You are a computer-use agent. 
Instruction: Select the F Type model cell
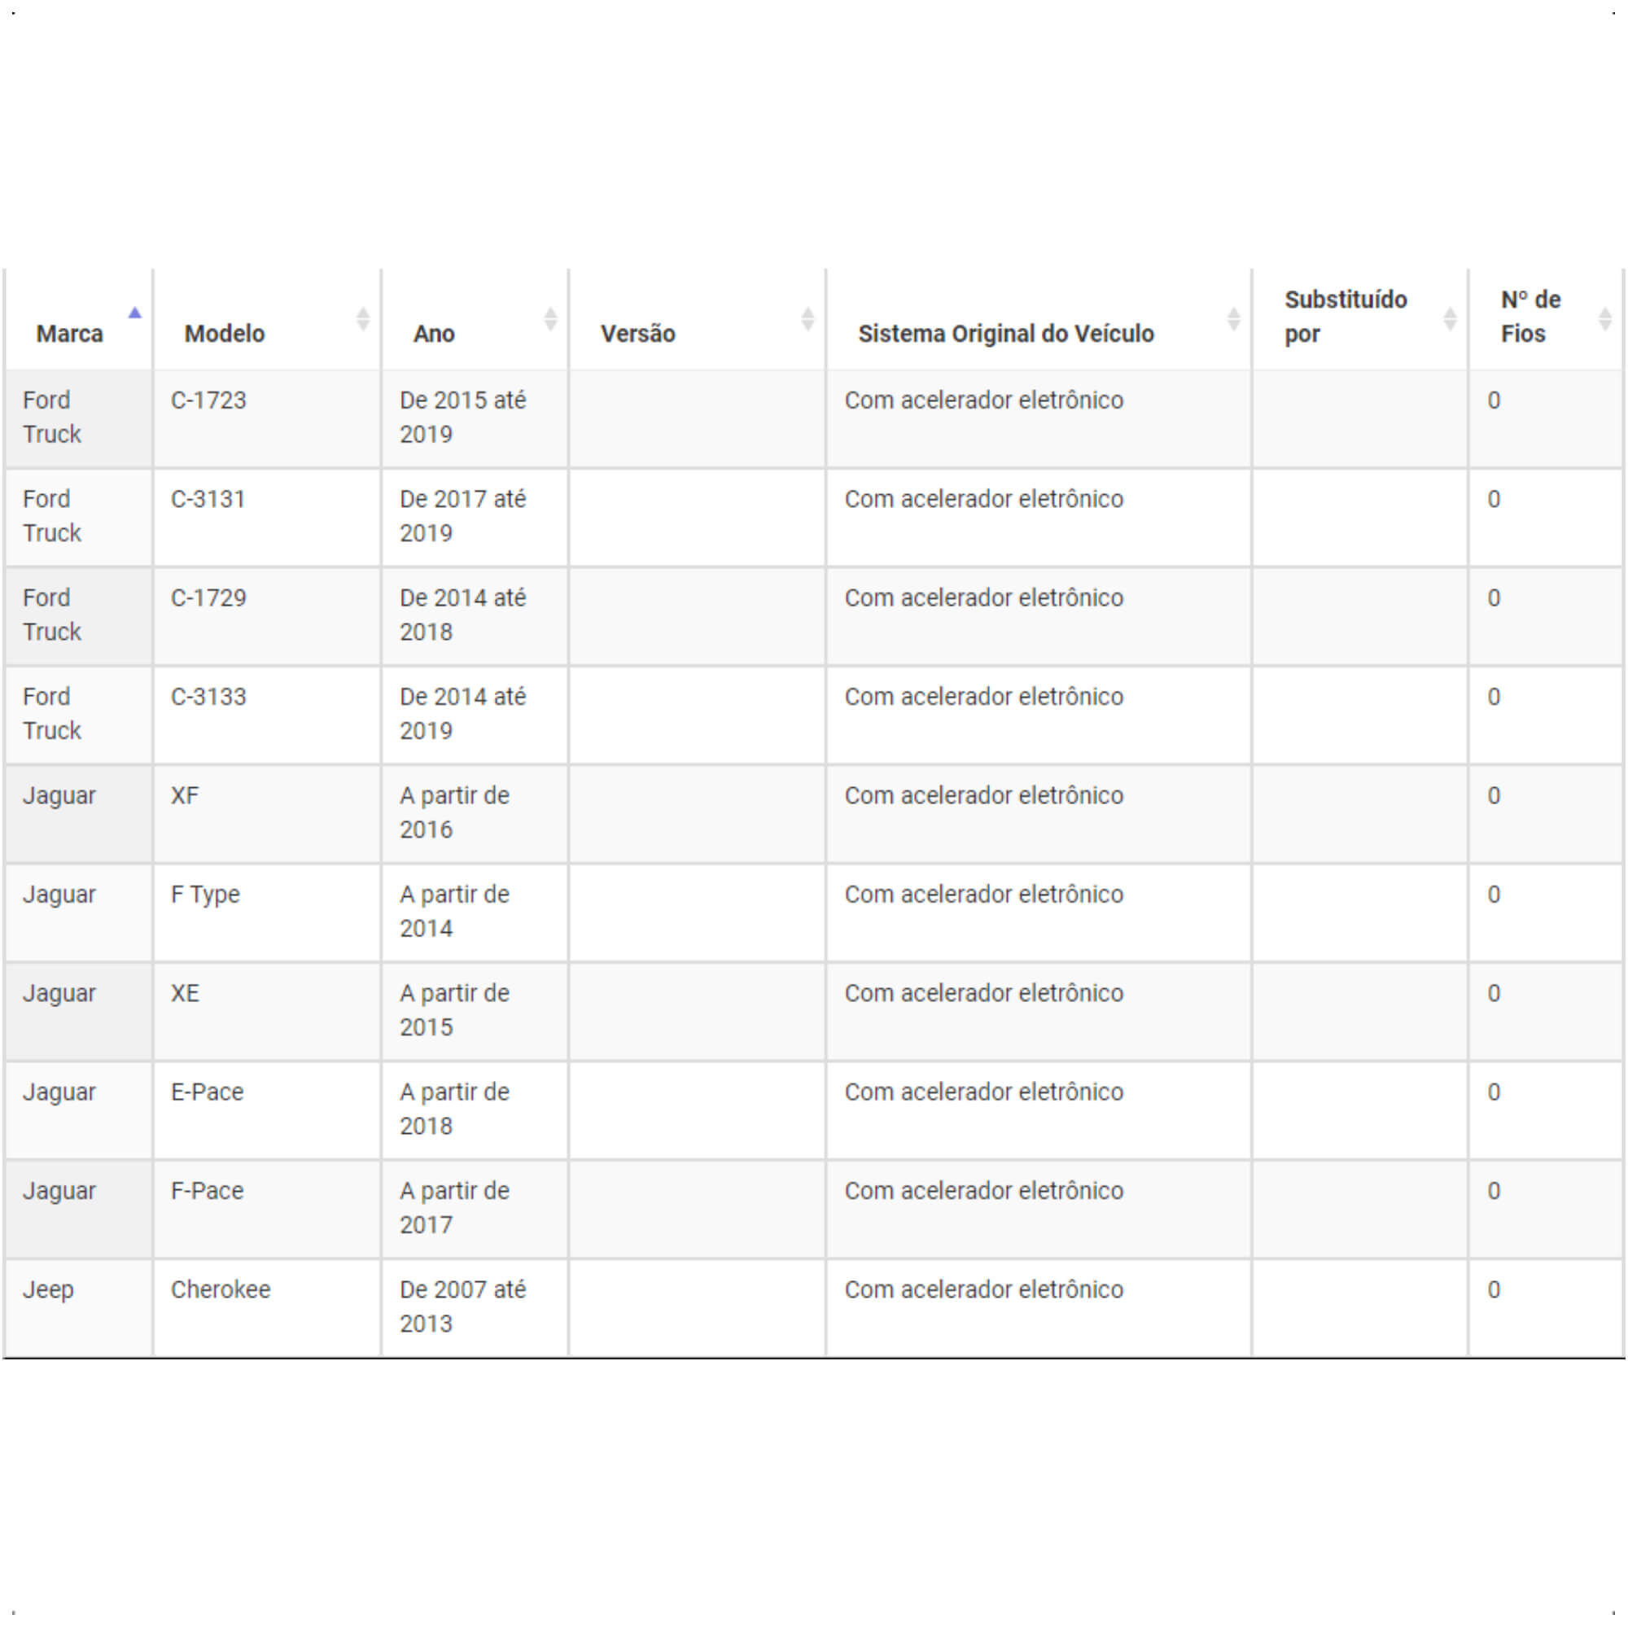267,912
